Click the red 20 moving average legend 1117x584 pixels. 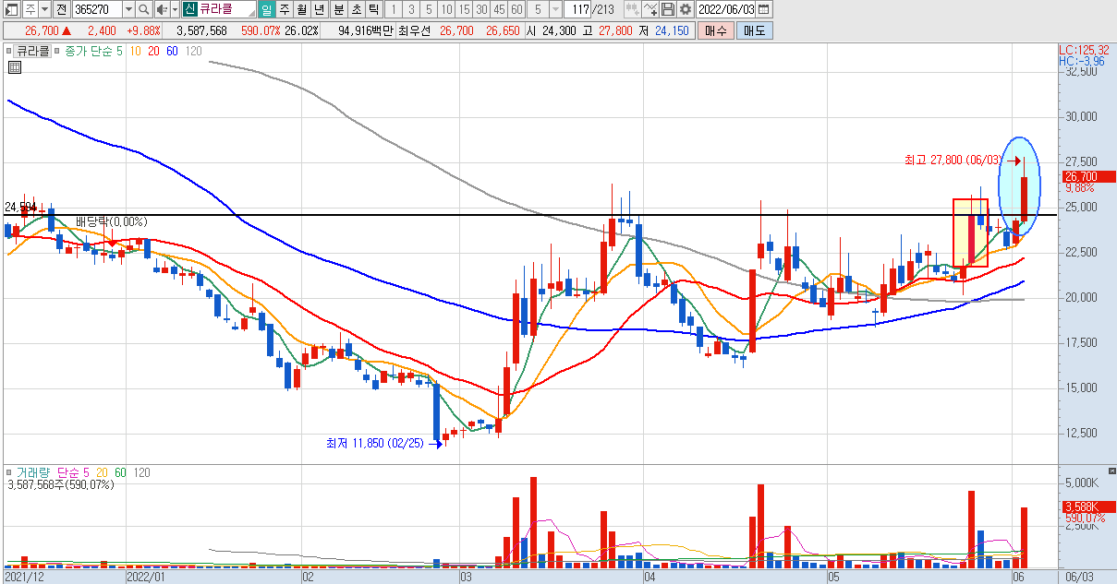click(153, 52)
